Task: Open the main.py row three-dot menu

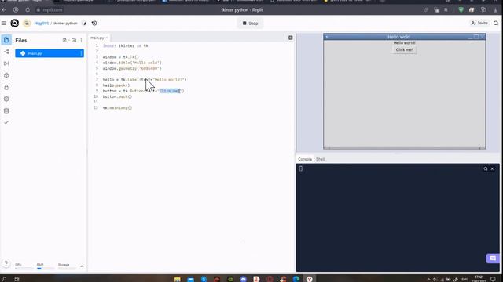Action: 81,53
